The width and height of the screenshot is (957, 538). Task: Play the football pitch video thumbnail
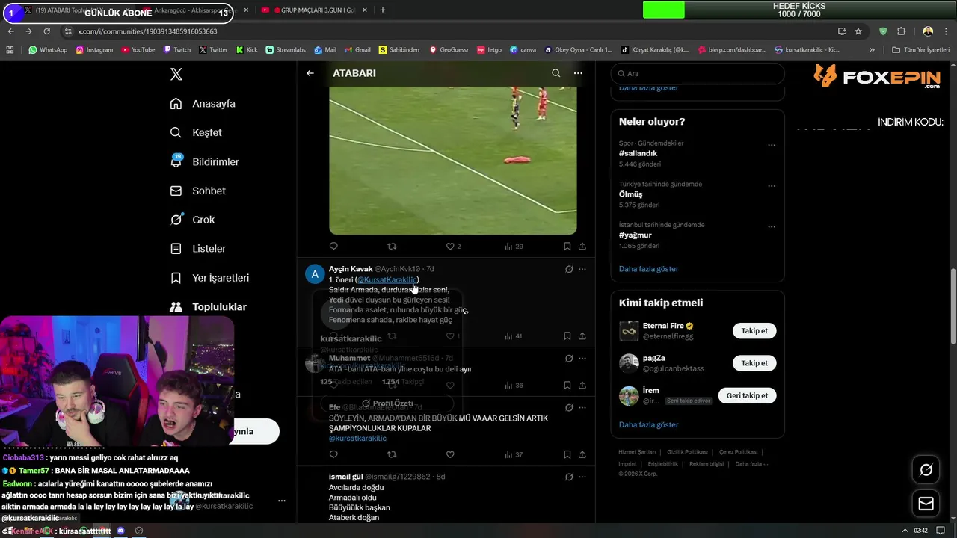453,160
